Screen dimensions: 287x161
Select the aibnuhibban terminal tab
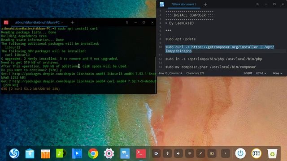[39, 22]
